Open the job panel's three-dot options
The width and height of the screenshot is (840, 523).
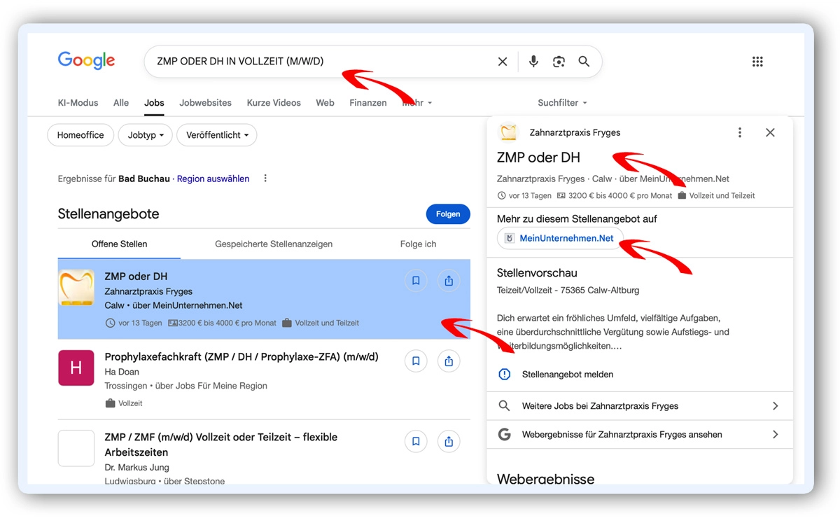click(740, 132)
